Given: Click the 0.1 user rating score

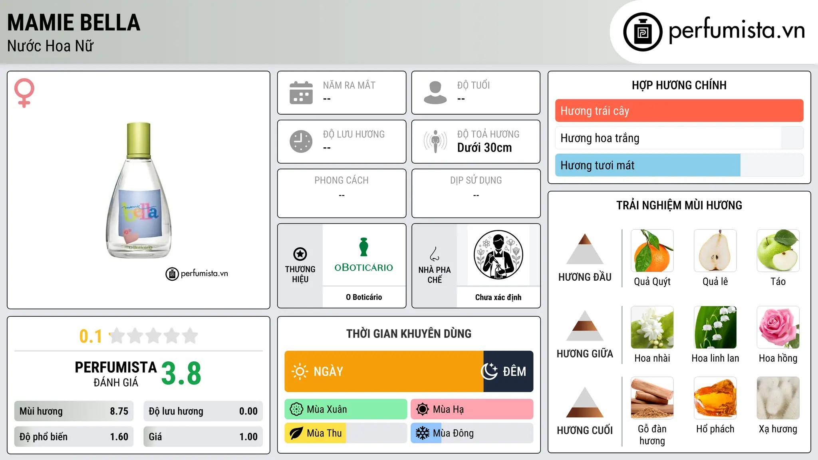Looking at the screenshot, I should click(x=91, y=336).
